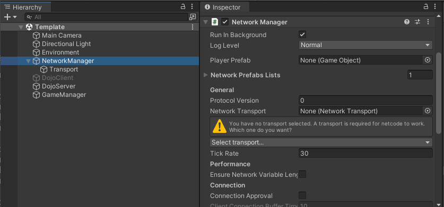Click the cube icon of DojoClient
This screenshot has height=207, width=444.
pos(36,78)
